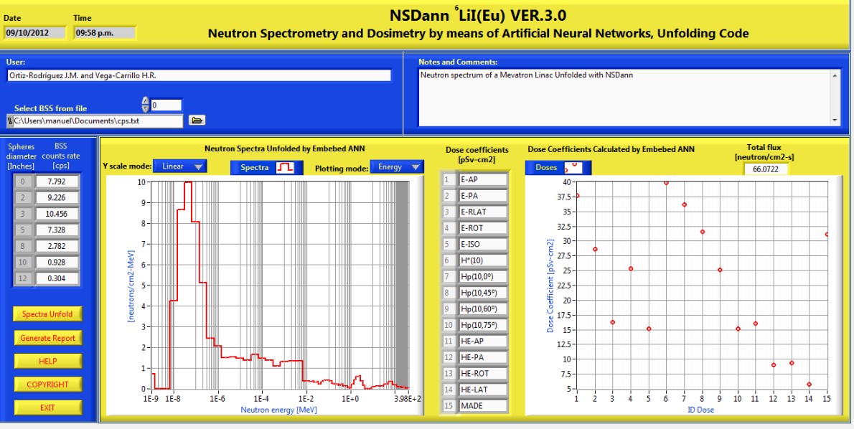Click the 3-inch sphere count rate 10.456
The width and height of the screenshot is (854, 429).
point(57,214)
